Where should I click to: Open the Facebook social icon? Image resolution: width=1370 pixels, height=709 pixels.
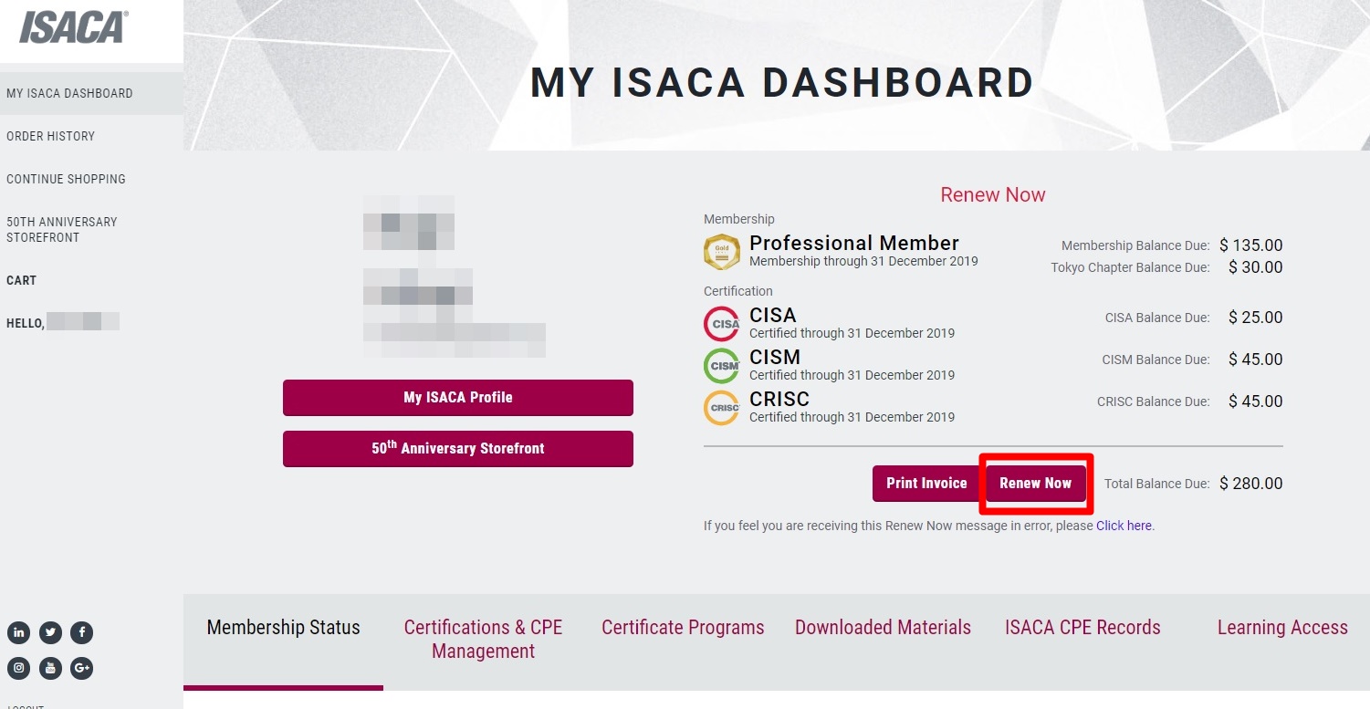81,632
